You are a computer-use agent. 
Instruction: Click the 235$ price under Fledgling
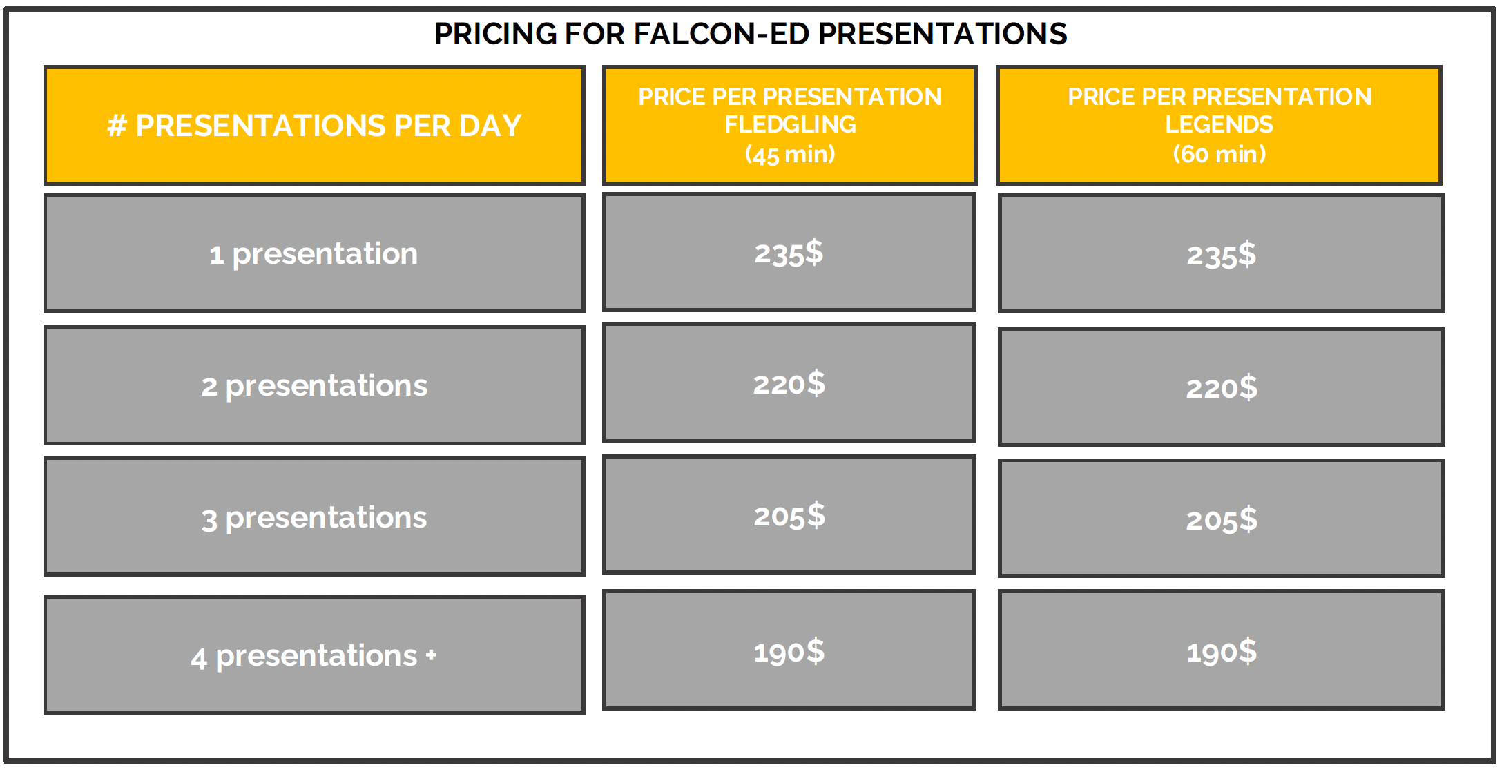click(x=789, y=253)
